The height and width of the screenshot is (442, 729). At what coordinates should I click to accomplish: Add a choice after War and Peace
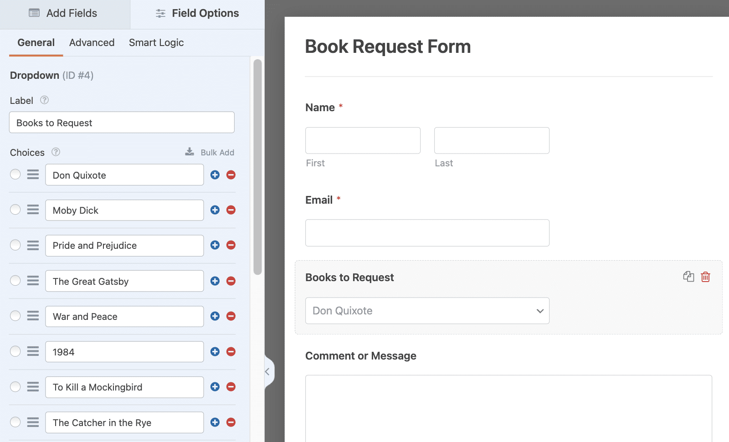pos(215,316)
